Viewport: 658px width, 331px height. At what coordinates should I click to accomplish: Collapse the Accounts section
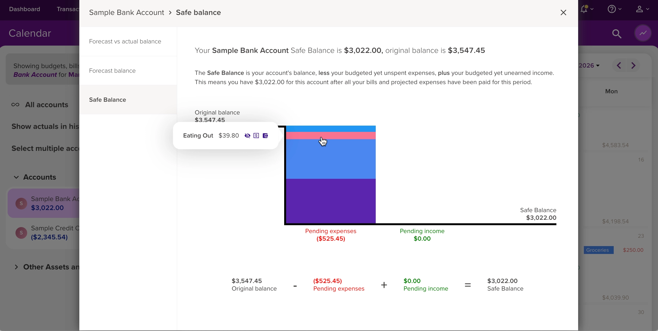[16, 177]
